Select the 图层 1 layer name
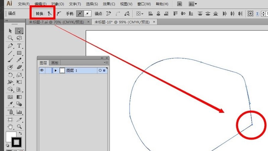Viewport: 268px width, 151px height. point(72,70)
